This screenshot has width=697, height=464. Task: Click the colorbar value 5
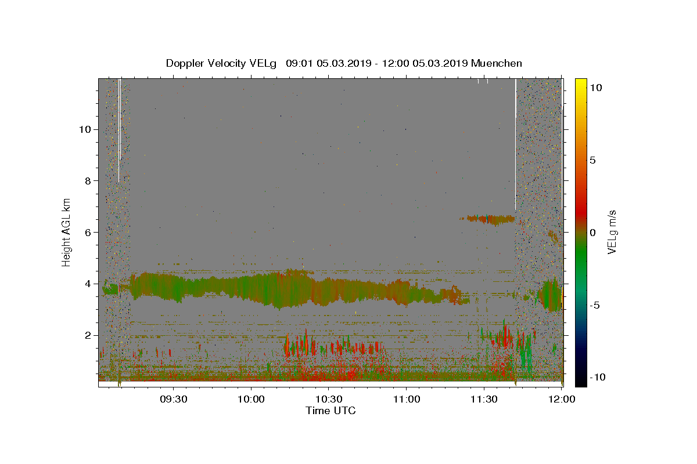[593, 160]
